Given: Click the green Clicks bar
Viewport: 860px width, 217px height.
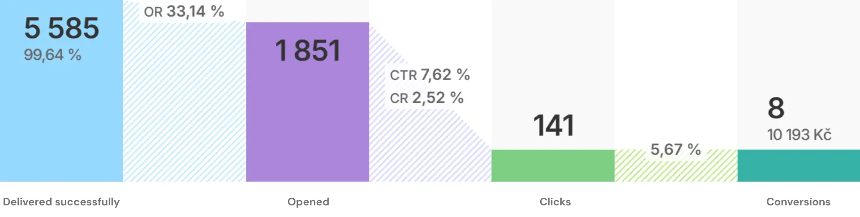Looking at the screenshot, I should pyautogui.click(x=553, y=166).
